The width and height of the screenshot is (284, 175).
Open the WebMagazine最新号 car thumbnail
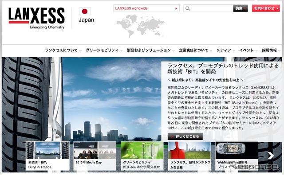(237, 156)
